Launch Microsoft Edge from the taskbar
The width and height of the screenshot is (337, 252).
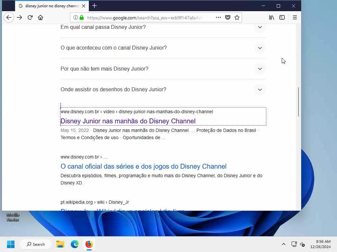pos(75,244)
